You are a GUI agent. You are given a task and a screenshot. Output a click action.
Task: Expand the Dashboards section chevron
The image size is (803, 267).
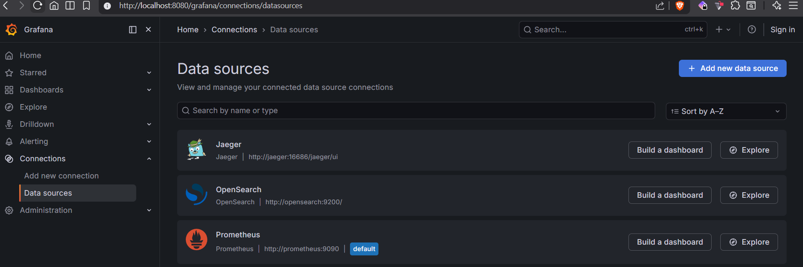point(149,90)
